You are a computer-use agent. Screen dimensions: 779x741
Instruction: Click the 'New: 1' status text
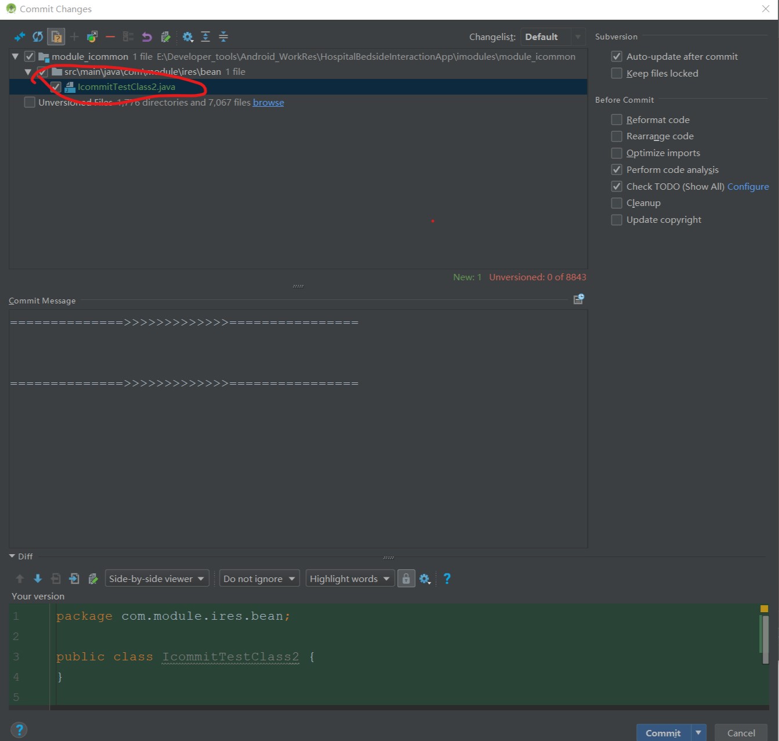pos(467,277)
